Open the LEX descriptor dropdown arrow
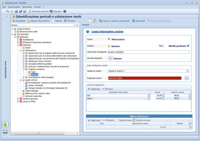 [149, 95]
